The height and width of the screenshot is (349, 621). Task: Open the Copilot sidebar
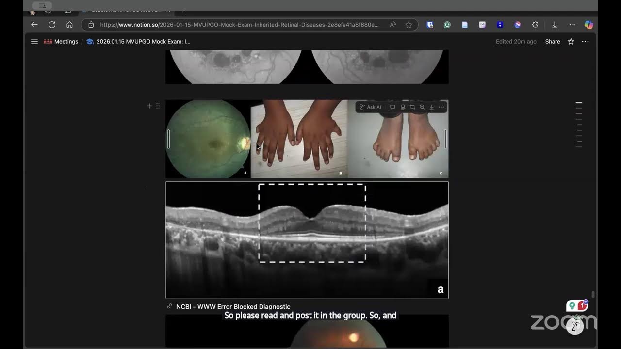point(588,25)
